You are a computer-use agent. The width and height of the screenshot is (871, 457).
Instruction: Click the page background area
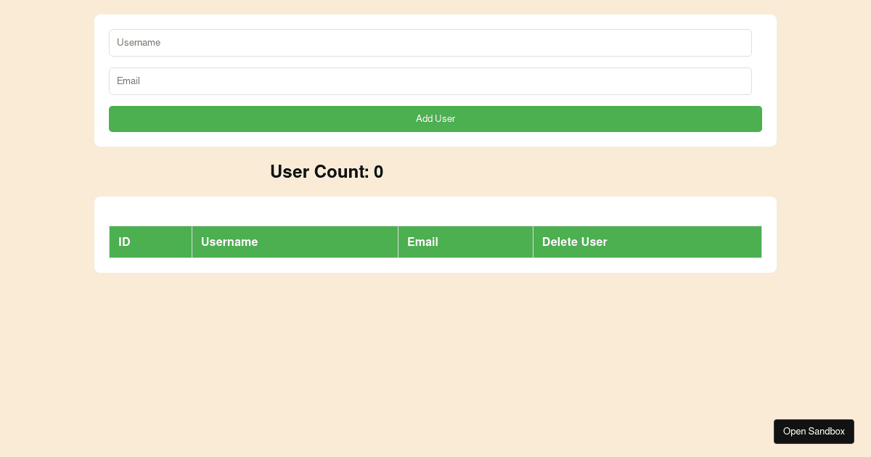tap(435, 348)
